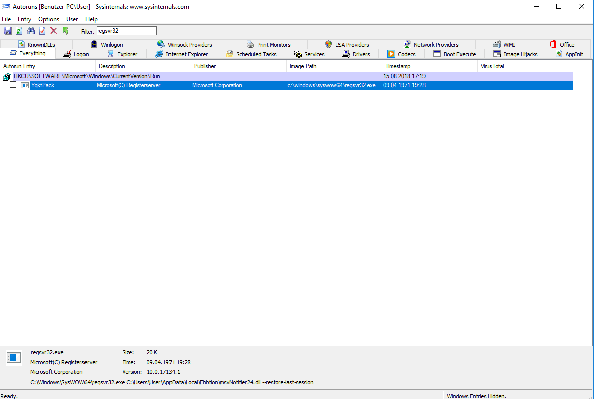Click the Find binoculars icon
The image size is (594, 399).
[31, 31]
